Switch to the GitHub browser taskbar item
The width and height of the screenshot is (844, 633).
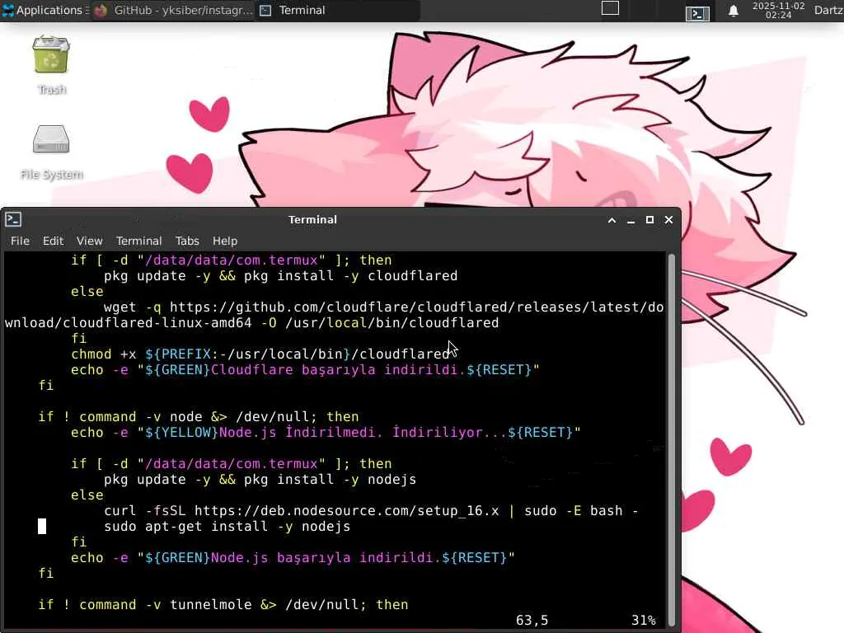click(174, 10)
